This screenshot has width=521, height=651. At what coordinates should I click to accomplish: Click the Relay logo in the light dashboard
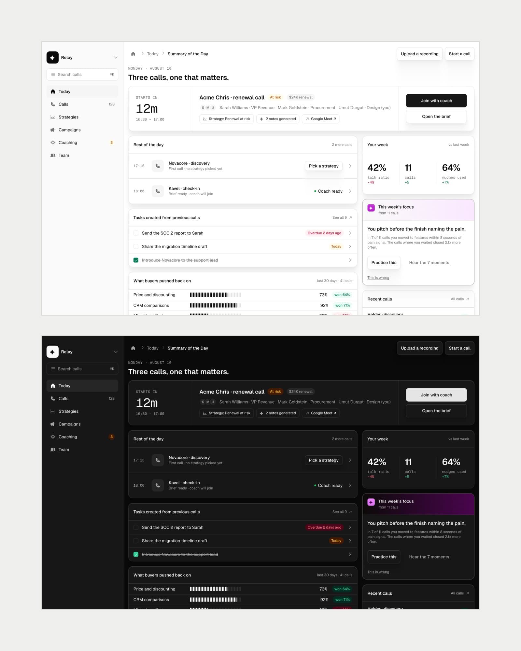(x=52, y=58)
